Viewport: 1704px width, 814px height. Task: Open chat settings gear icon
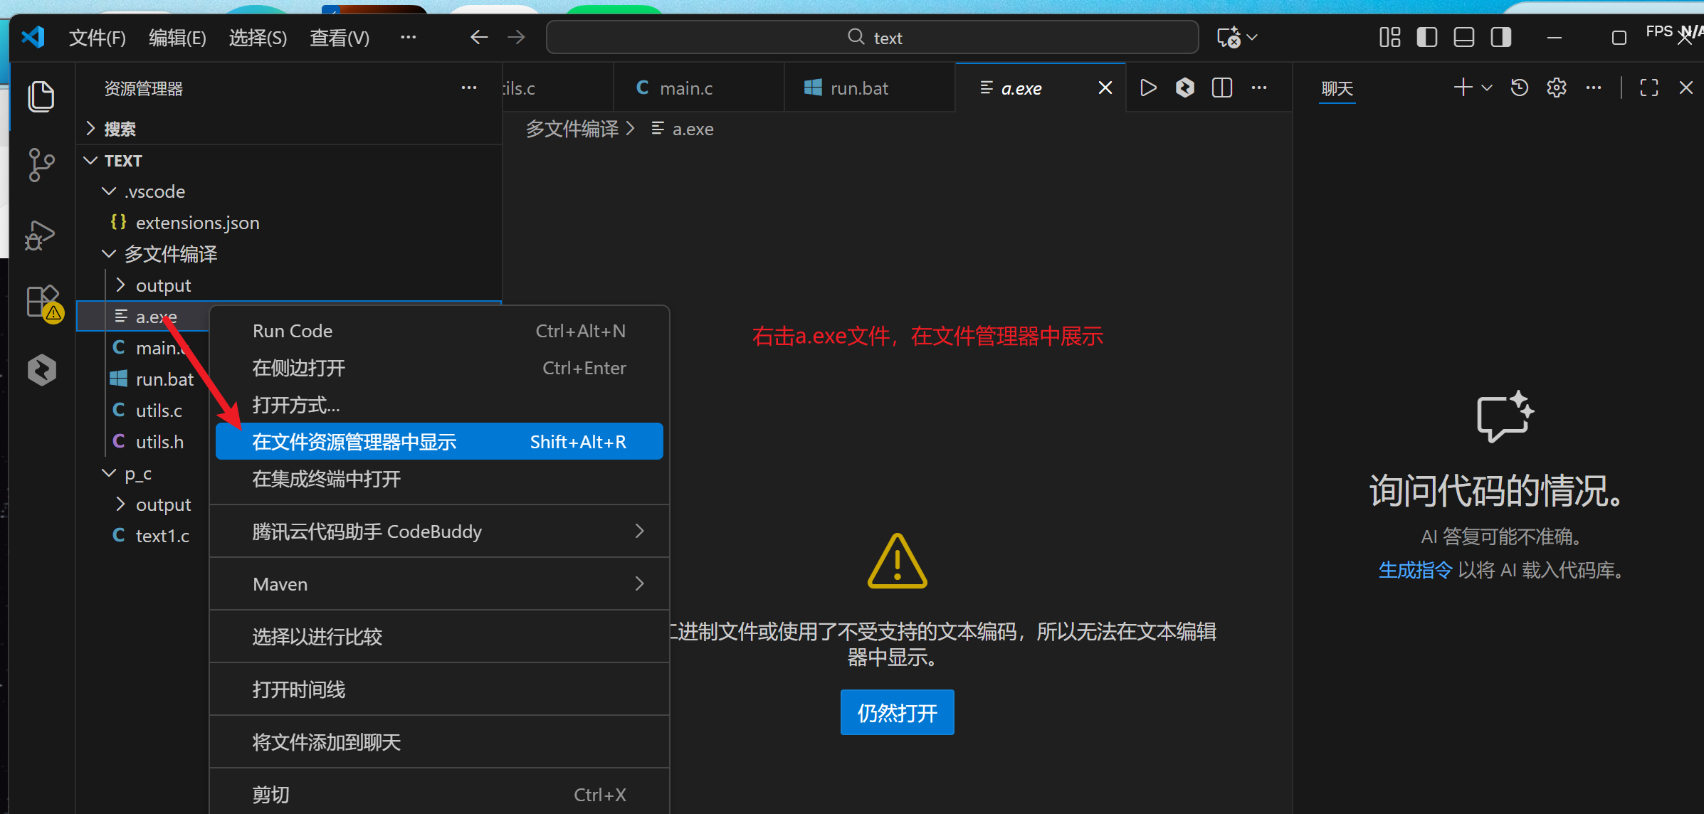tap(1556, 88)
